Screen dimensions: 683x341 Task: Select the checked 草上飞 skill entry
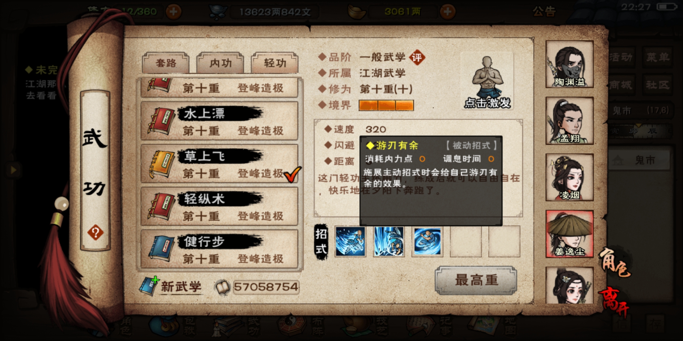point(219,164)
